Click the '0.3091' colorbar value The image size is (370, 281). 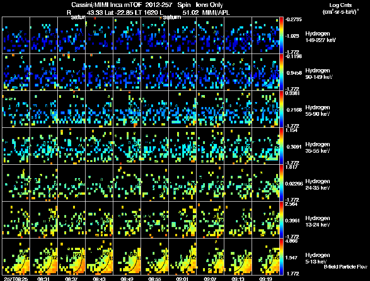click(x=294, y=147)
